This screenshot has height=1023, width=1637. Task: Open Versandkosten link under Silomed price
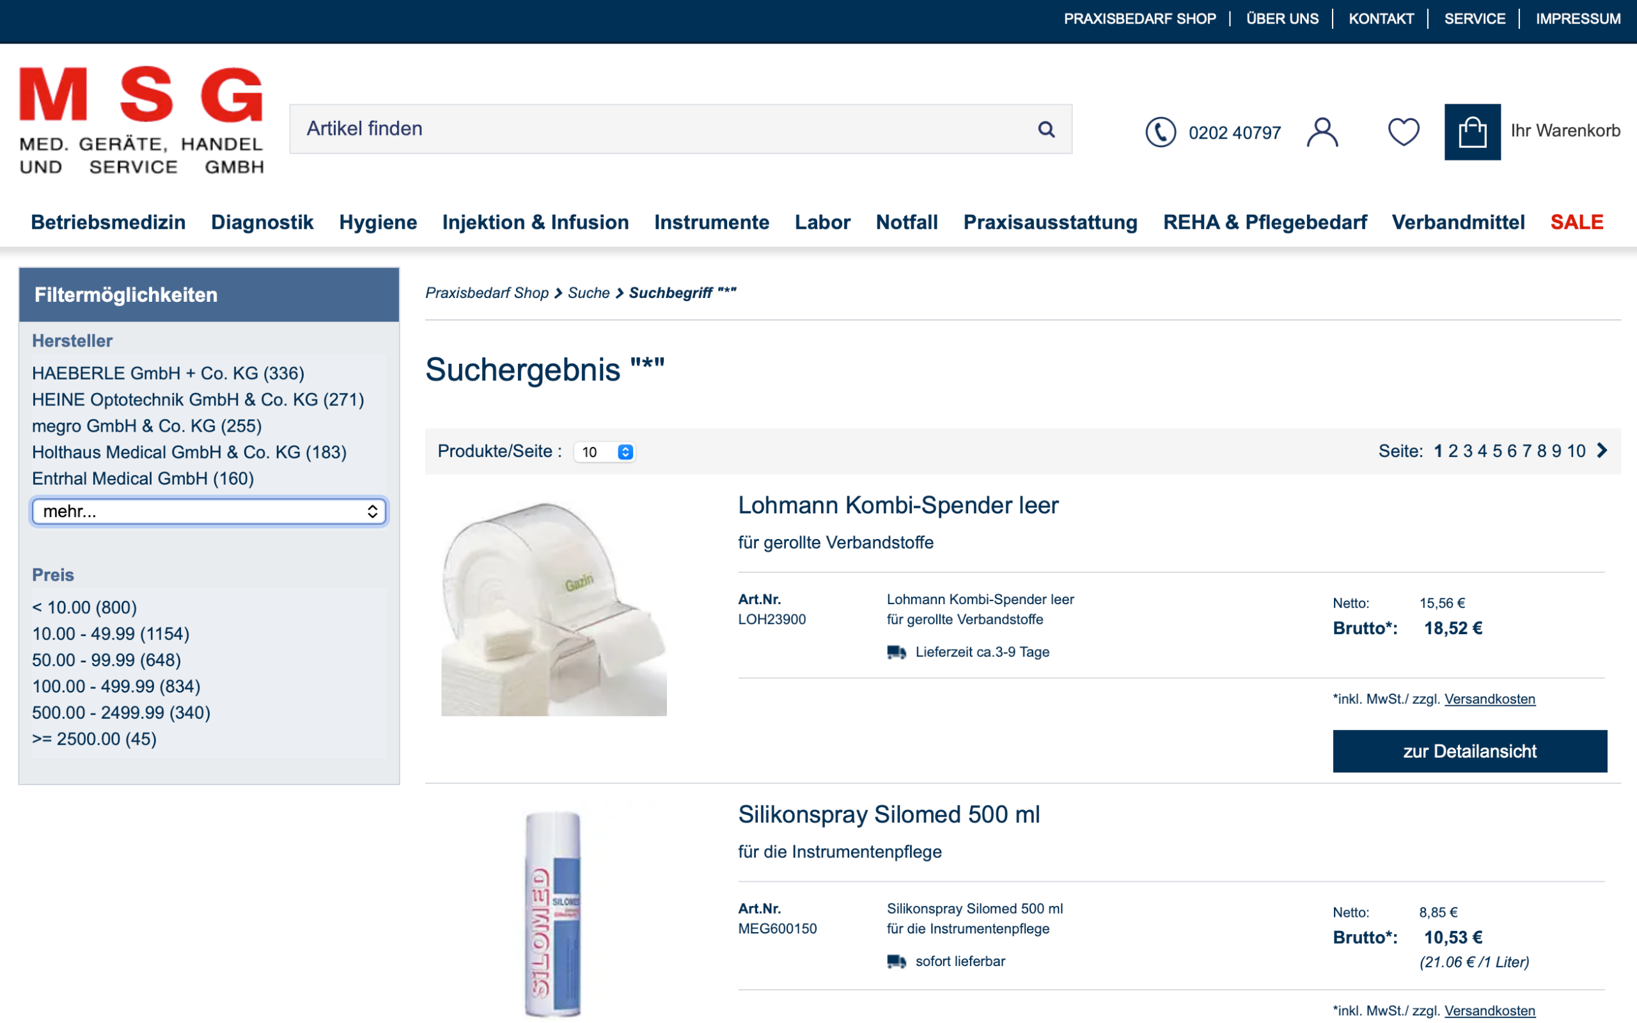coord(1489,1011)
